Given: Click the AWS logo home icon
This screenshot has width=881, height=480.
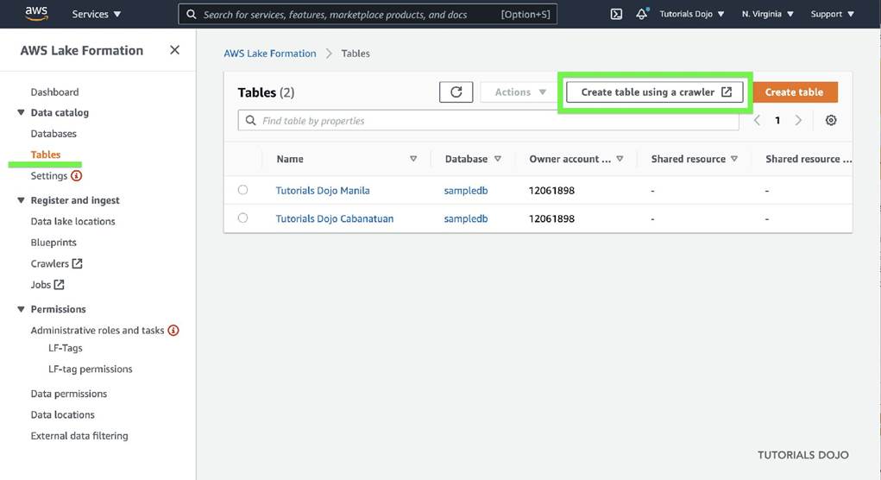Looking at the screenshot, I should 36,13.
